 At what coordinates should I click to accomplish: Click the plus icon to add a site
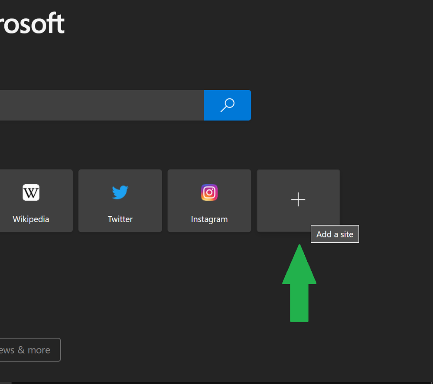click(x=298, y=200)
